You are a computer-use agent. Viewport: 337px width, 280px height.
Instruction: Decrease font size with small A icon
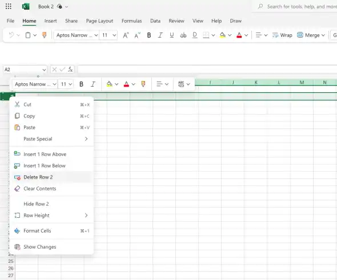(x=137, y=35)
